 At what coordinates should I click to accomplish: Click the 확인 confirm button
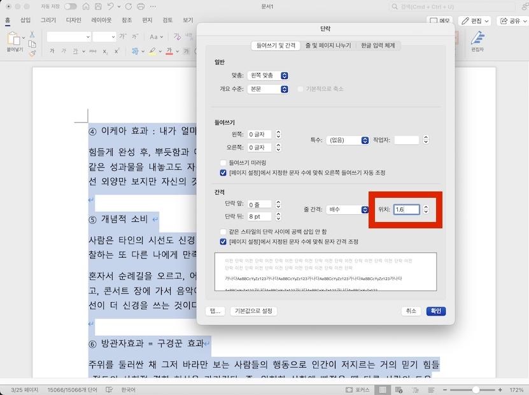[x=436, y=311]
